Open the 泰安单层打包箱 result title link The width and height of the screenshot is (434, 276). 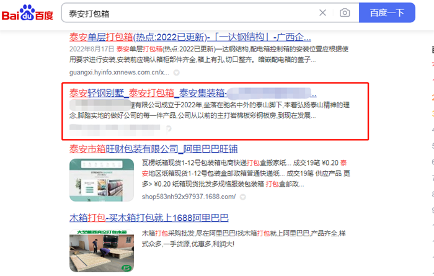tap(190, 37)
